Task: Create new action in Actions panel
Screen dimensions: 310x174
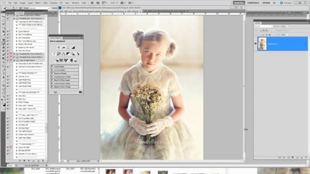Action: tap(38, 161)
